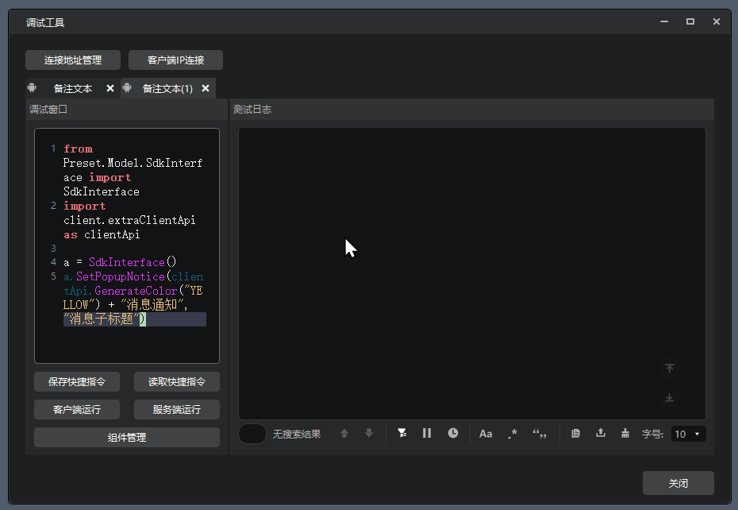Click the filter log icon
Screen dimensions: 738x510
coord(402,433)
